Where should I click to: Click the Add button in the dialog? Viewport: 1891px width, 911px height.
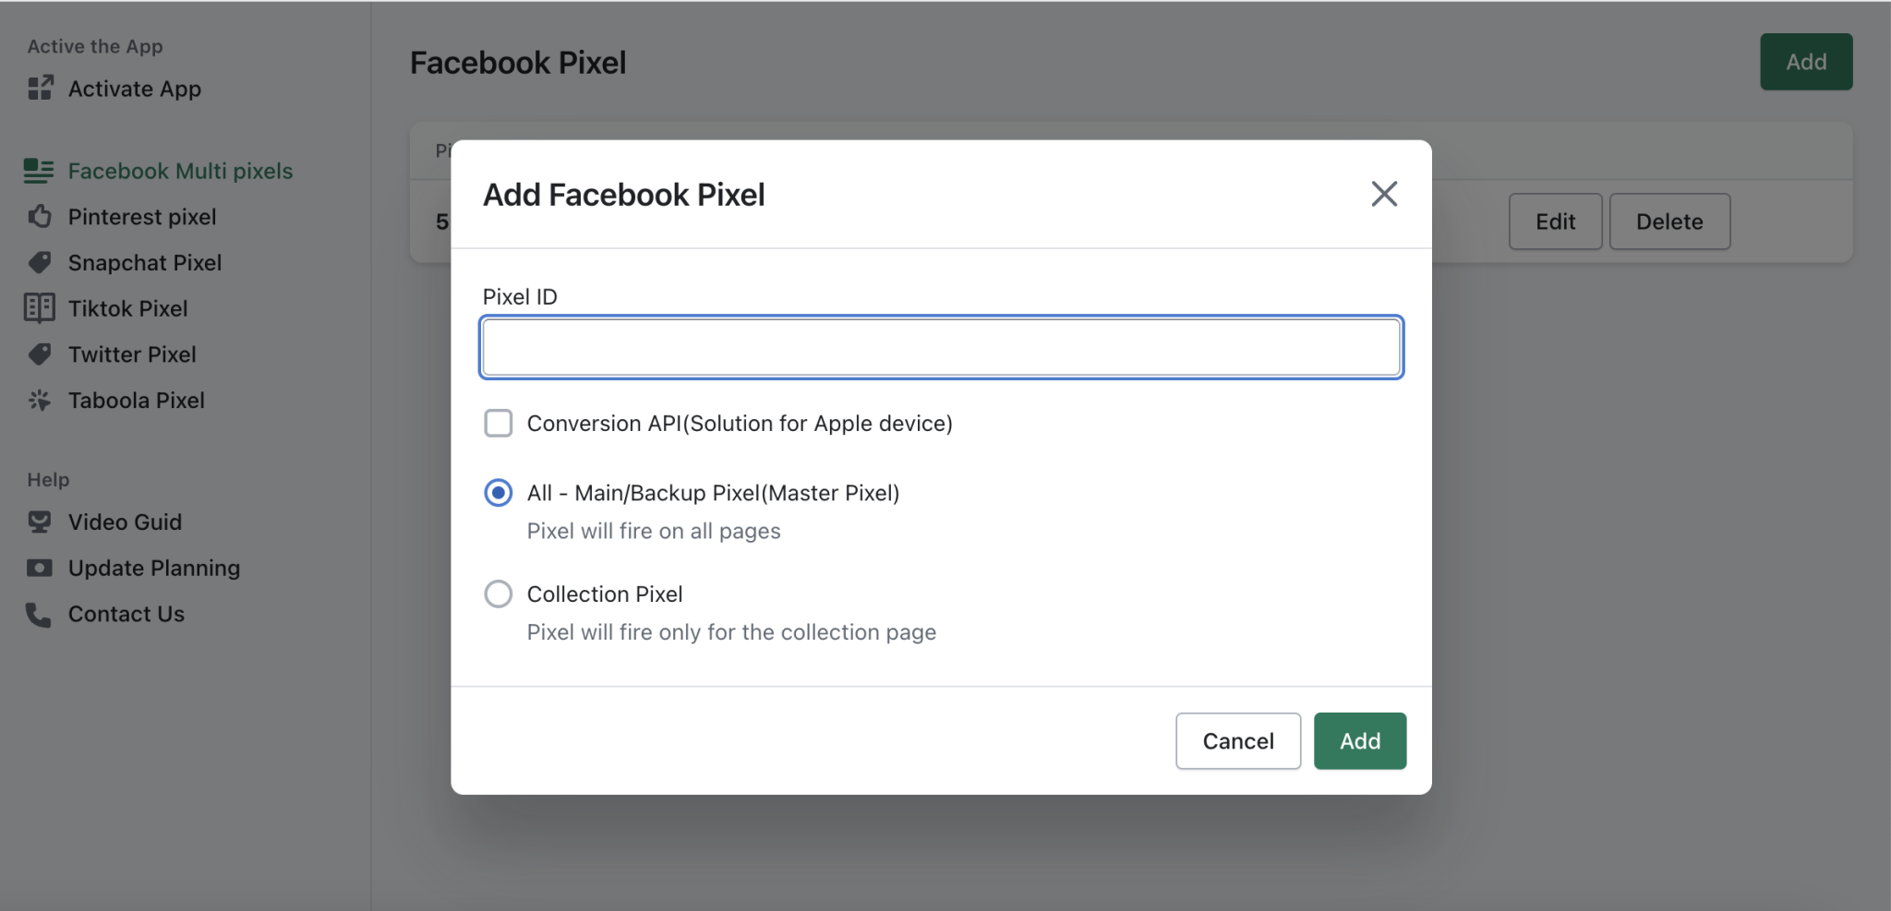(1359, 740)
